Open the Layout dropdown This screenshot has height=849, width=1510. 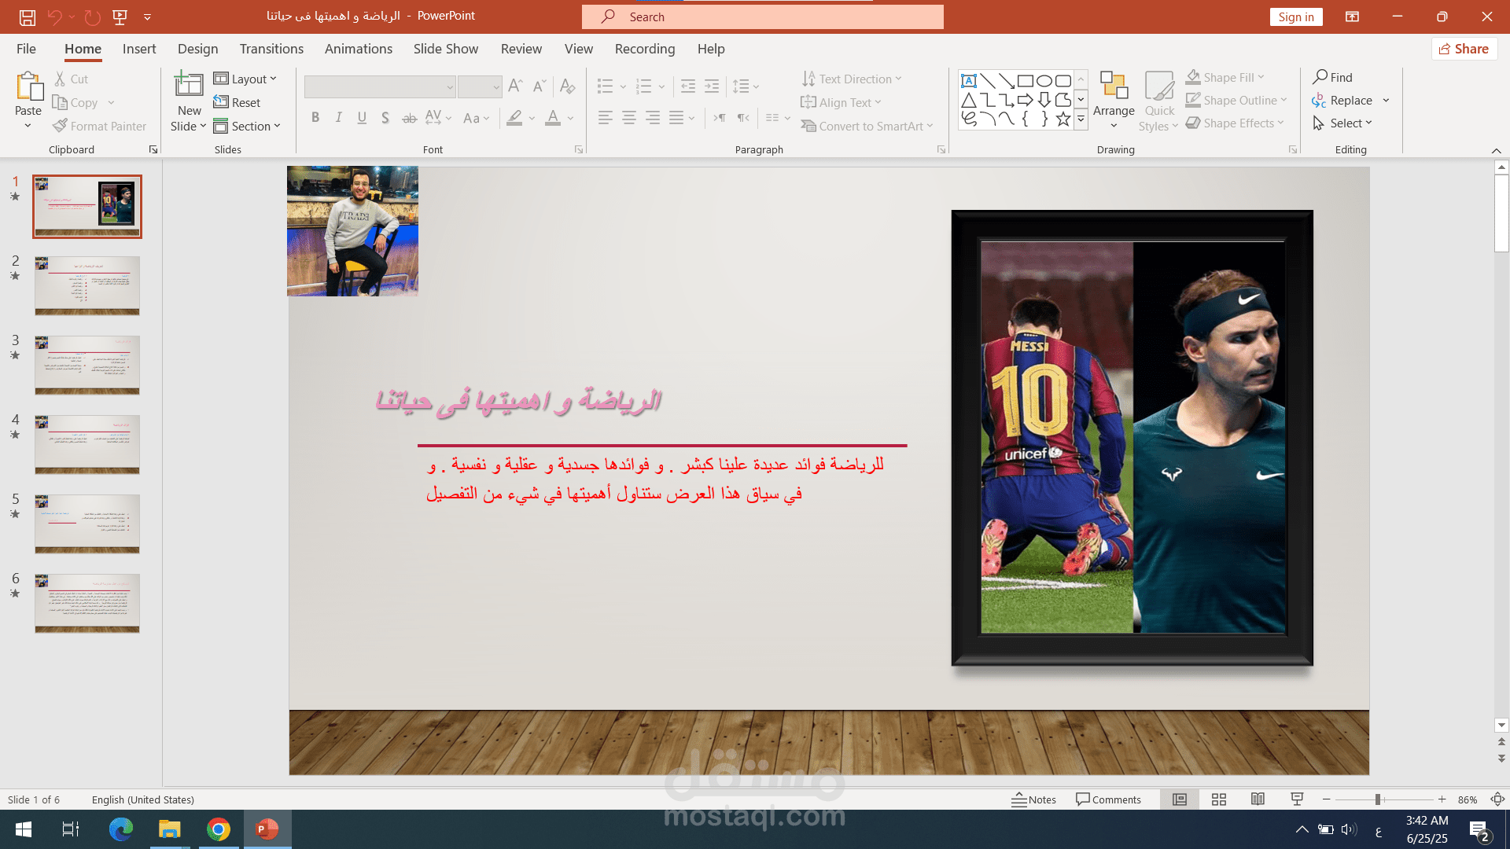[245, 79]
